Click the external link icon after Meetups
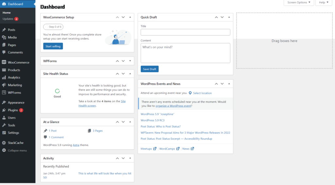335x185 pixels. (x=155, y=149)
